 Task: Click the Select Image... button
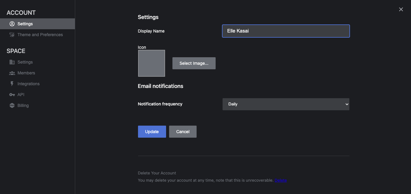(194, 63)
